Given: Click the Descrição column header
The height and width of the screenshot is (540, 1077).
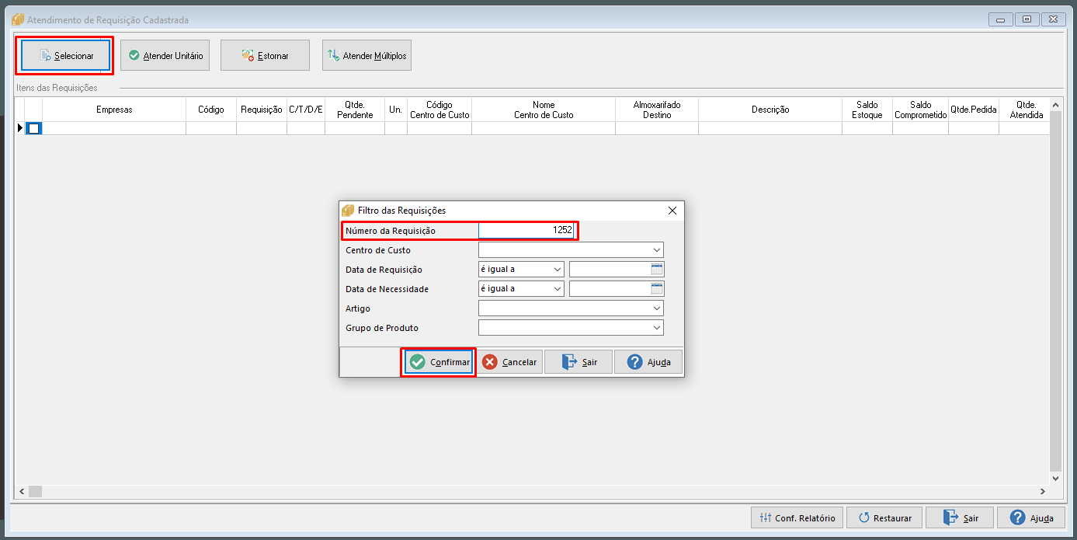Looking at the screenshot, I should pyautogui.click(x=770, y=110).
